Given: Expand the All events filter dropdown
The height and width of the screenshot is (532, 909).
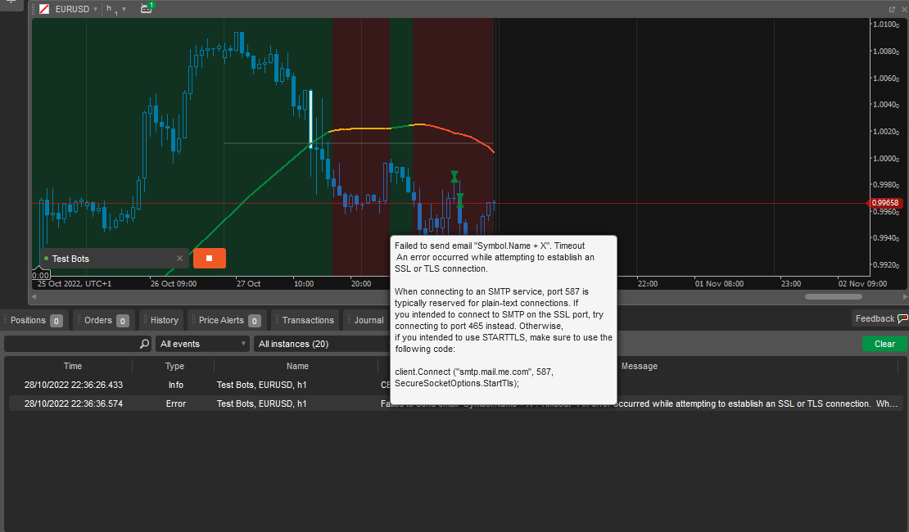Looking at the screenshot, I should coord(202,344).
